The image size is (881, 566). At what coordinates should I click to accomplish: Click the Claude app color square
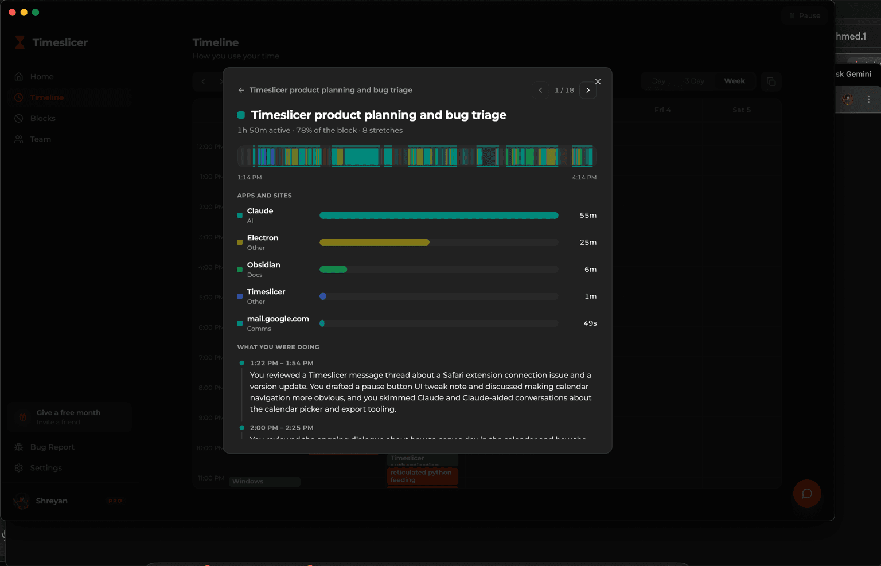[240, 216]
